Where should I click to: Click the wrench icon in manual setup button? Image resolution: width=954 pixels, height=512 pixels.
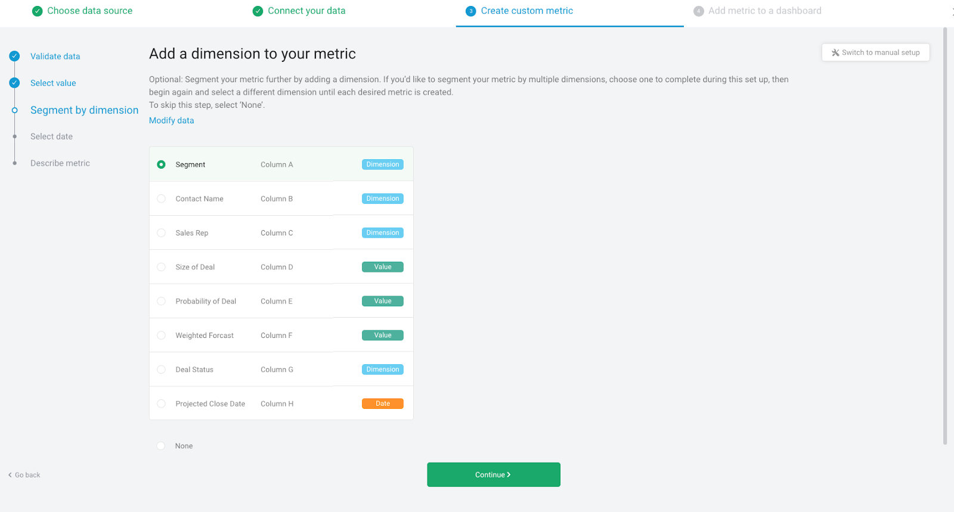(x=835, y=52)
